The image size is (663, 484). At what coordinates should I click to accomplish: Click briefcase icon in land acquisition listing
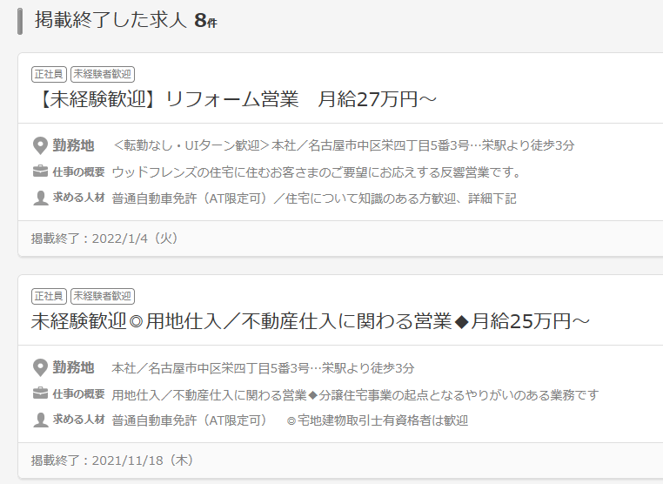click(x=40, y=393)
